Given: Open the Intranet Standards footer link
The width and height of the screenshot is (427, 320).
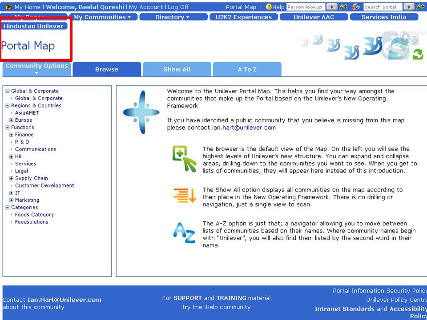Looking at the screenshot, I should click(x=344, y=309).
